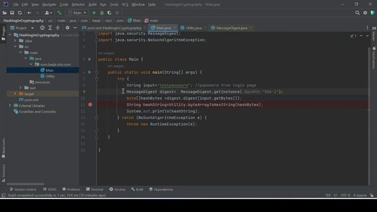Screen dimensions: 377x212
Task: Click the Debug bug icon in toolbar
Action: click(102, 13)
